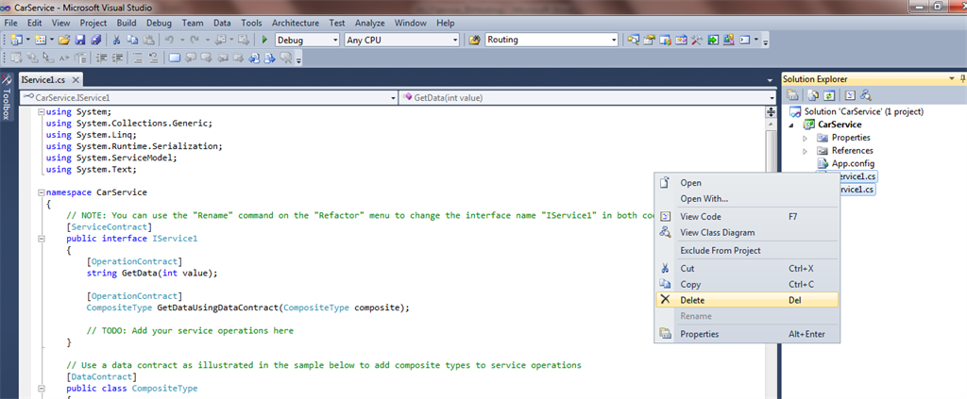Switch to the IService1.cs document tab
This screenshot has width=967, height=399.
(42, 80)
